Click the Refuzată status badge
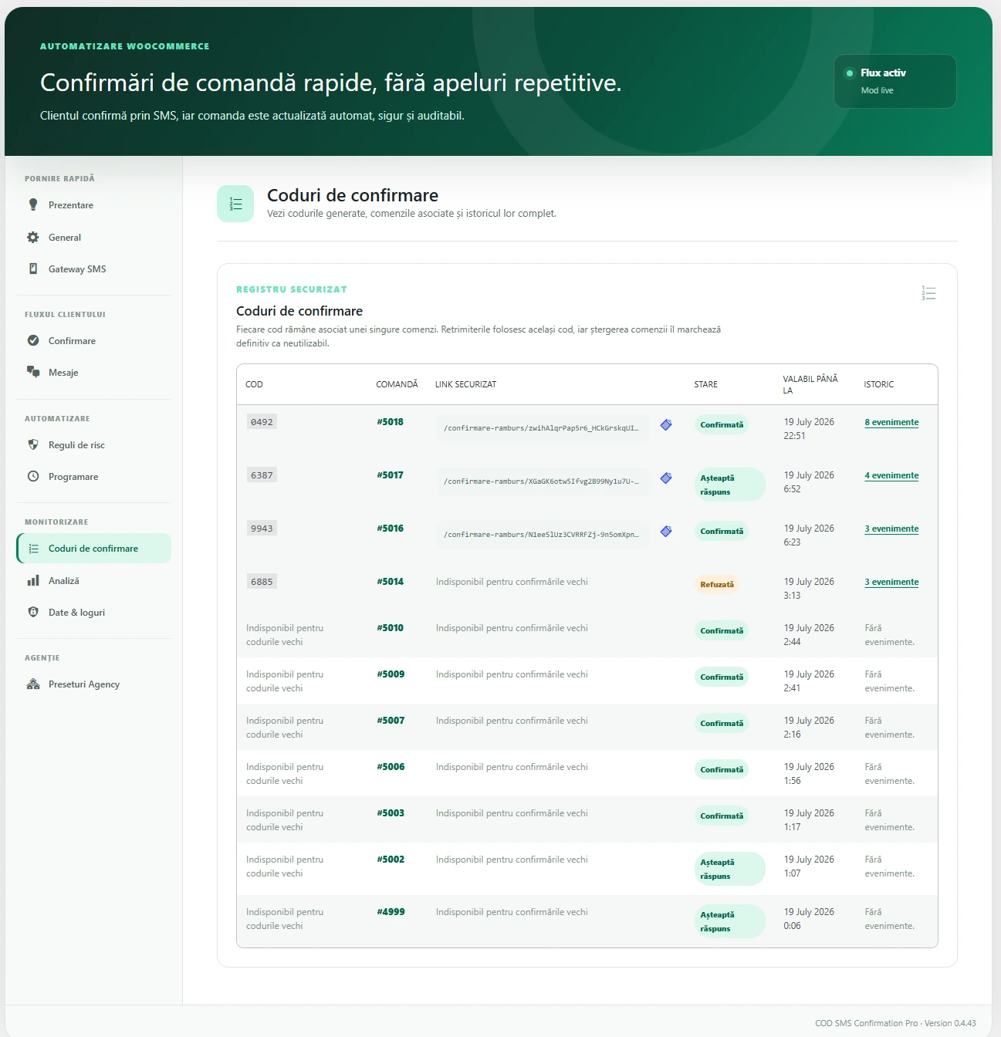Screen dimensions: 1001x1037 coord(717,585)
